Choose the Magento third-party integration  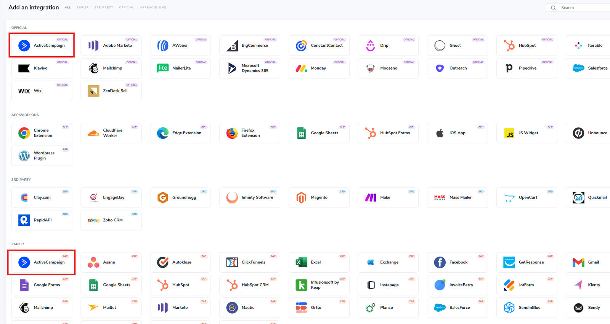319,197
